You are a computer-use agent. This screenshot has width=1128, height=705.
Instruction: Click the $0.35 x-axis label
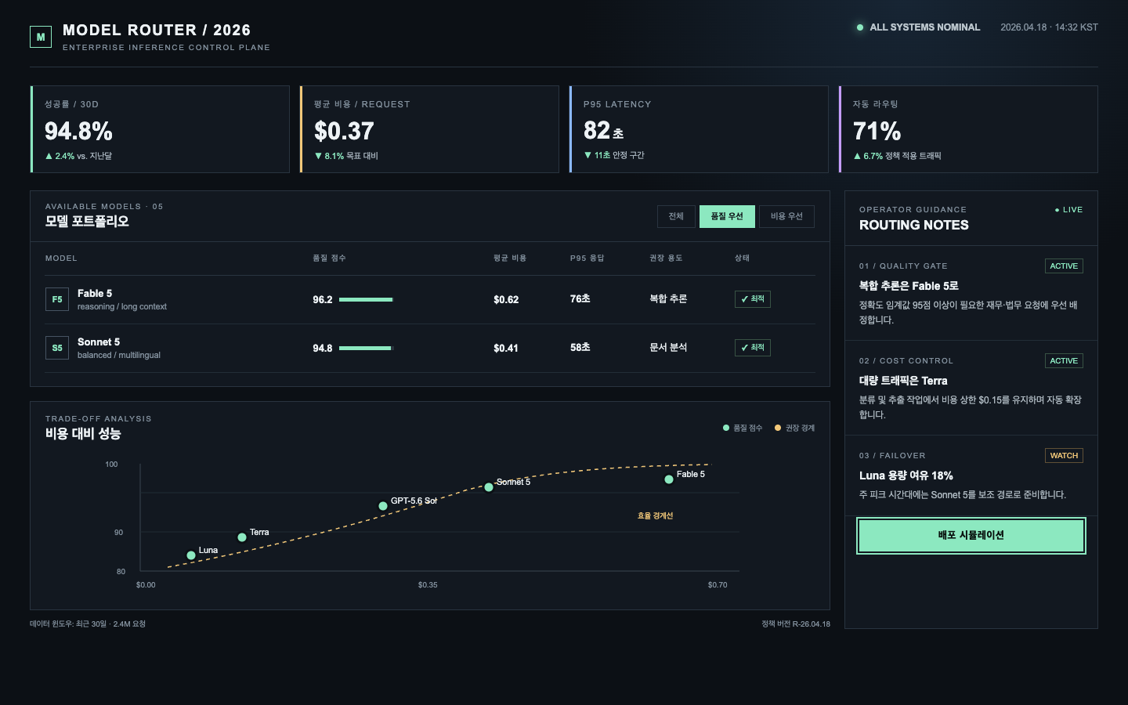[428, 585]
